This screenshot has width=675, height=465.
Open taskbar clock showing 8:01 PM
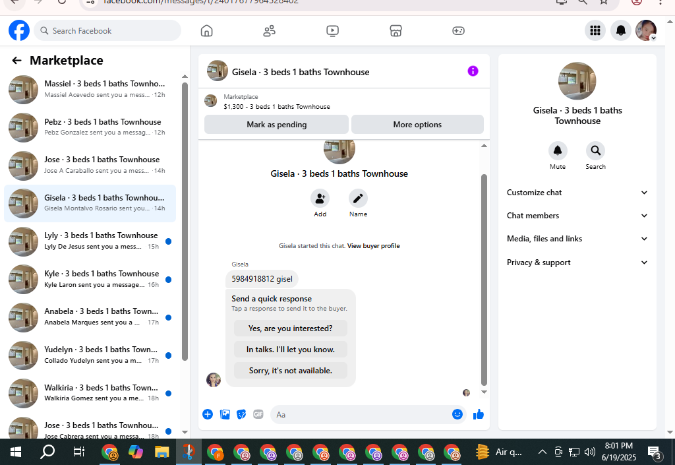point(619,451)
